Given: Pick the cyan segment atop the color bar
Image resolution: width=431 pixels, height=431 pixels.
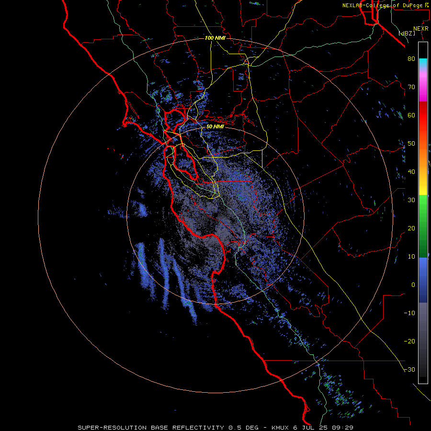Looking at the screenshot, I should [x=423, y=63].
